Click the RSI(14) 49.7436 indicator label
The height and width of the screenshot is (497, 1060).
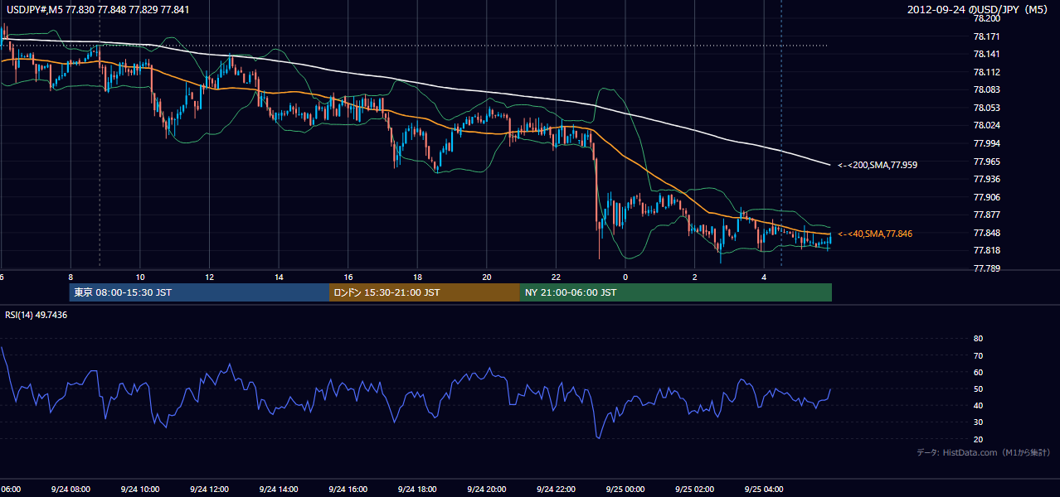click(x=36, y=315)
